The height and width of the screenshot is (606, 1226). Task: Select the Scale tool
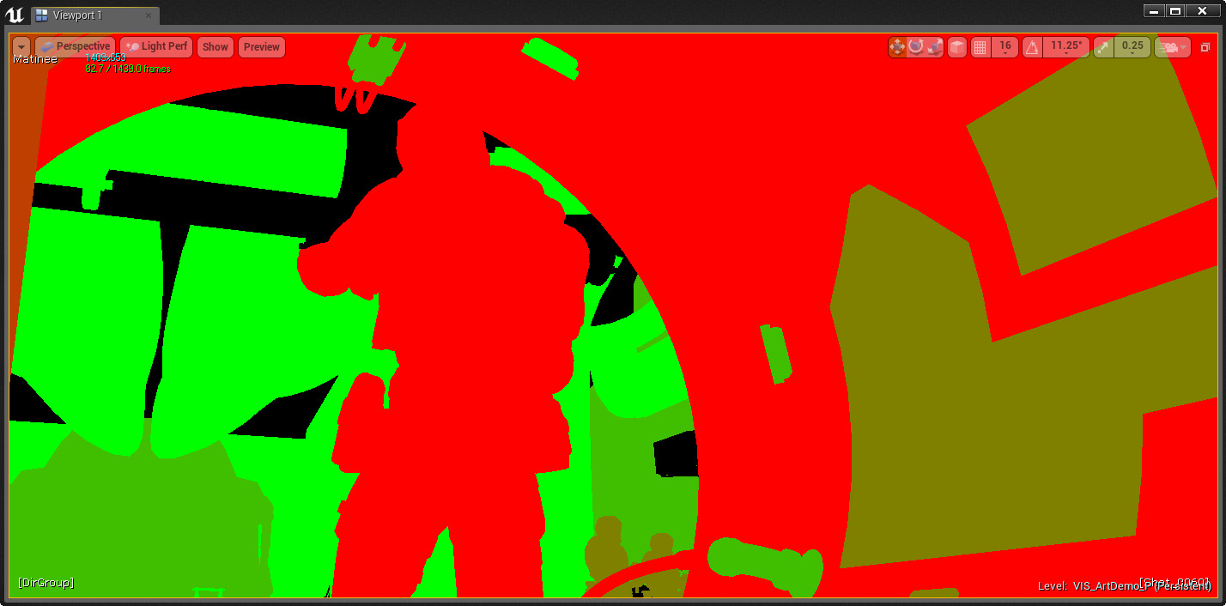click(935, 47)
